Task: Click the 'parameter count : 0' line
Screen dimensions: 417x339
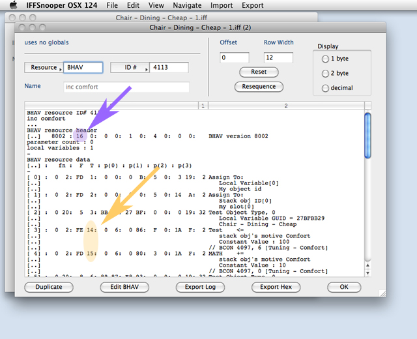Action: point(60,142)
